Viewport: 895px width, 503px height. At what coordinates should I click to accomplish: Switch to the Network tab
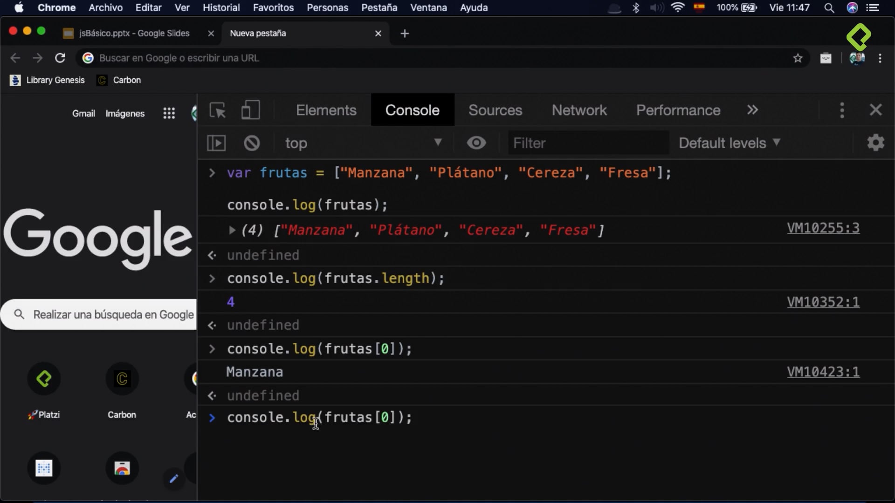coord(579,110)
